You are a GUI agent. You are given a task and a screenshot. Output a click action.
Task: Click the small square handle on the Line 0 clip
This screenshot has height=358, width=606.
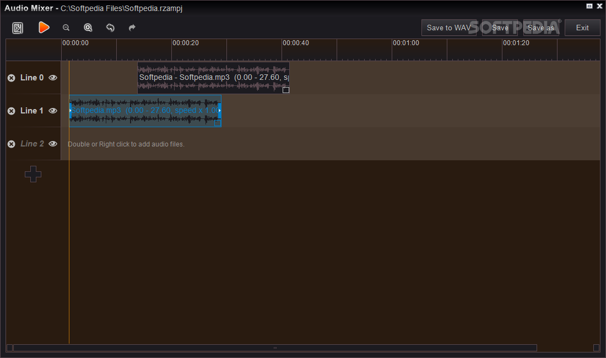(286, 90)
